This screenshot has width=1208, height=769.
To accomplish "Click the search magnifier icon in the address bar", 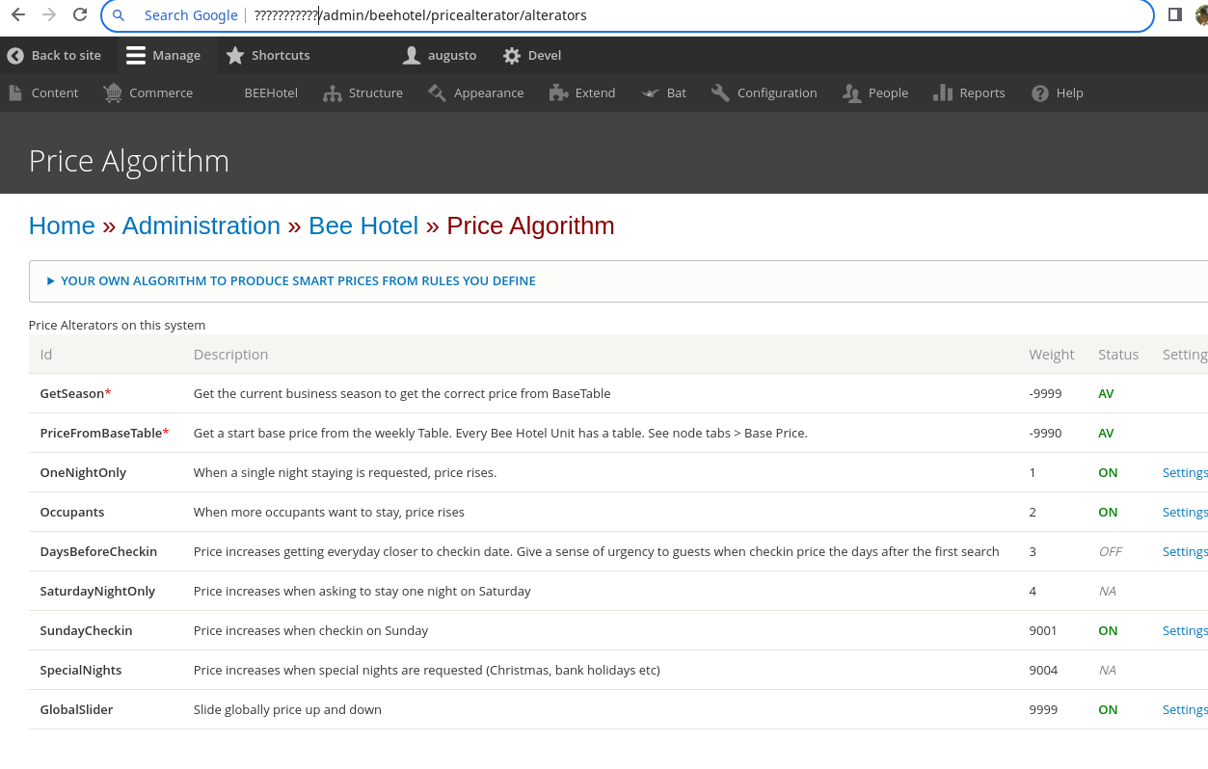I will (x=119, y=15).
